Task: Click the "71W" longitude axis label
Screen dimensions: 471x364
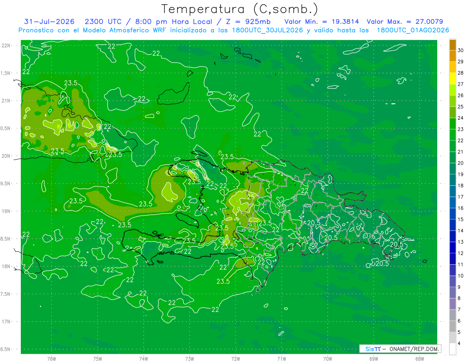Action: [x=281, y=359]
